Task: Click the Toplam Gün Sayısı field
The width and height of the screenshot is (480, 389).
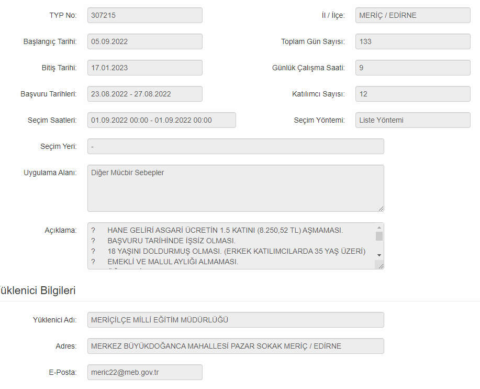Action: pyautogui.click(x=412, y=41)
